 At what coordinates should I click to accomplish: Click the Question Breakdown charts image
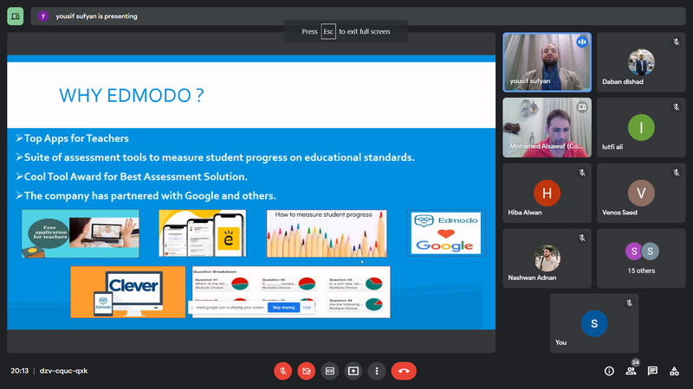(291, 292)
